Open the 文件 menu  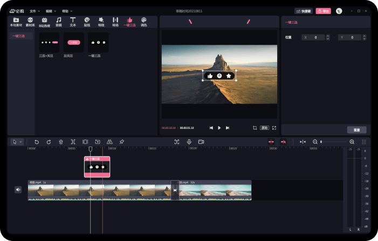coord(35,11)
